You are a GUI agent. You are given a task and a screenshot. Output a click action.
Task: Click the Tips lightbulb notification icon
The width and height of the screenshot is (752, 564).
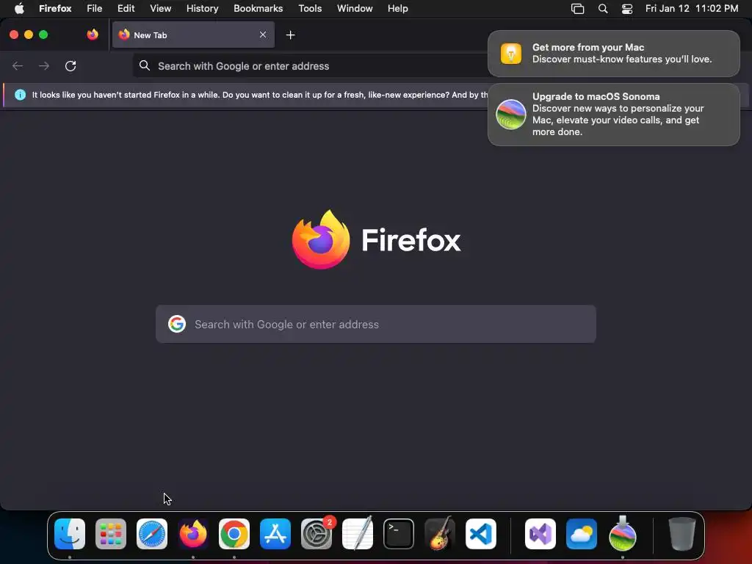tap(511, 53)
